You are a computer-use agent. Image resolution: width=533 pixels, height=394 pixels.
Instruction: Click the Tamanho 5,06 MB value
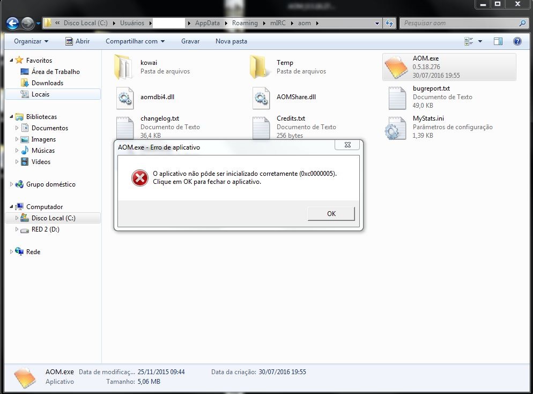(149, 382)
